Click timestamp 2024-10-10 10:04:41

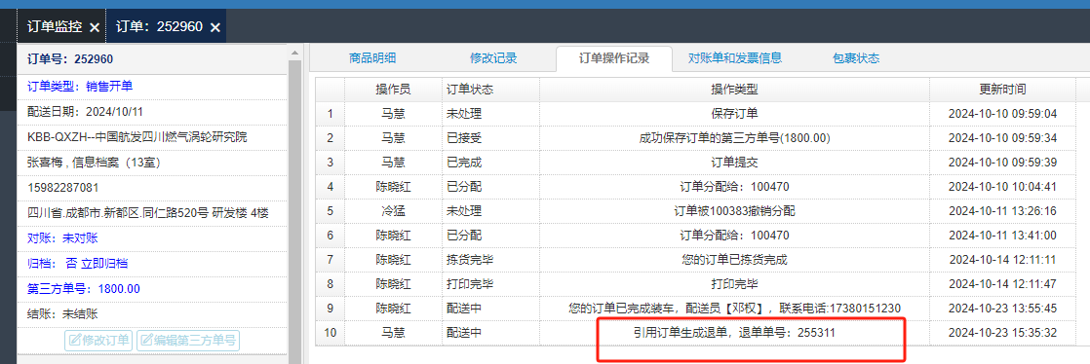(1002, 187)
